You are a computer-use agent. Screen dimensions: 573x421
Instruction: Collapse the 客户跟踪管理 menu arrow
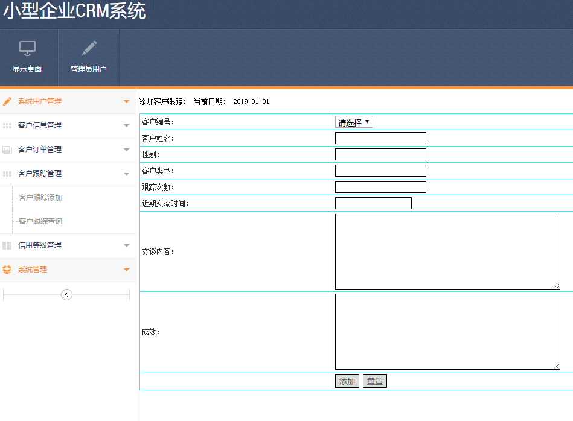[x=126, y=174]
